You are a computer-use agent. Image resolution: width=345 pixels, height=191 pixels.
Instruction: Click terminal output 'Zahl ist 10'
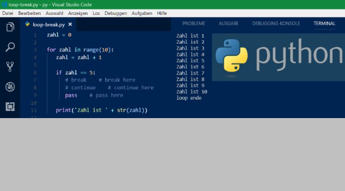(191, 91)
